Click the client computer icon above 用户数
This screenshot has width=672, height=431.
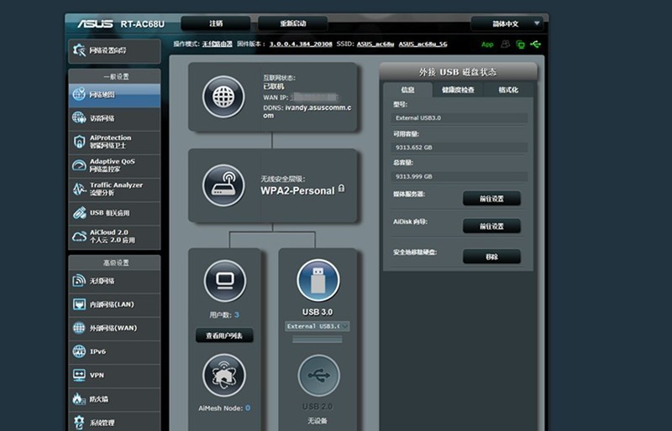(x=225, y=281)
